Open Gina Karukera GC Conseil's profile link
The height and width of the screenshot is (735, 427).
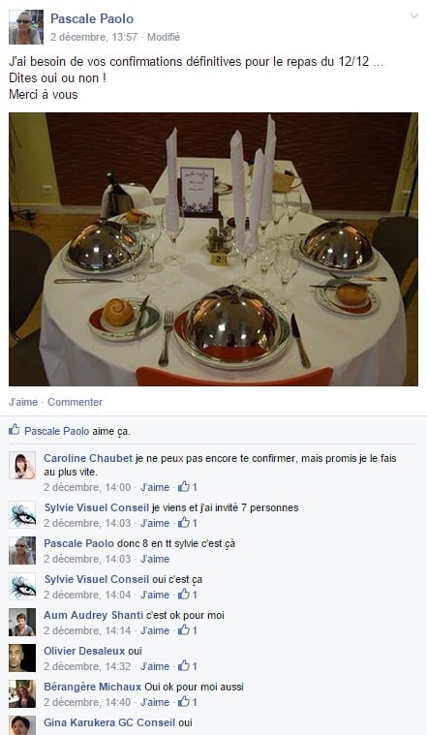tap(109, 722)
